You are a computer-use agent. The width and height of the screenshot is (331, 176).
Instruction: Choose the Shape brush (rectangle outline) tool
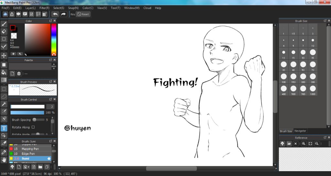(4, 39)
